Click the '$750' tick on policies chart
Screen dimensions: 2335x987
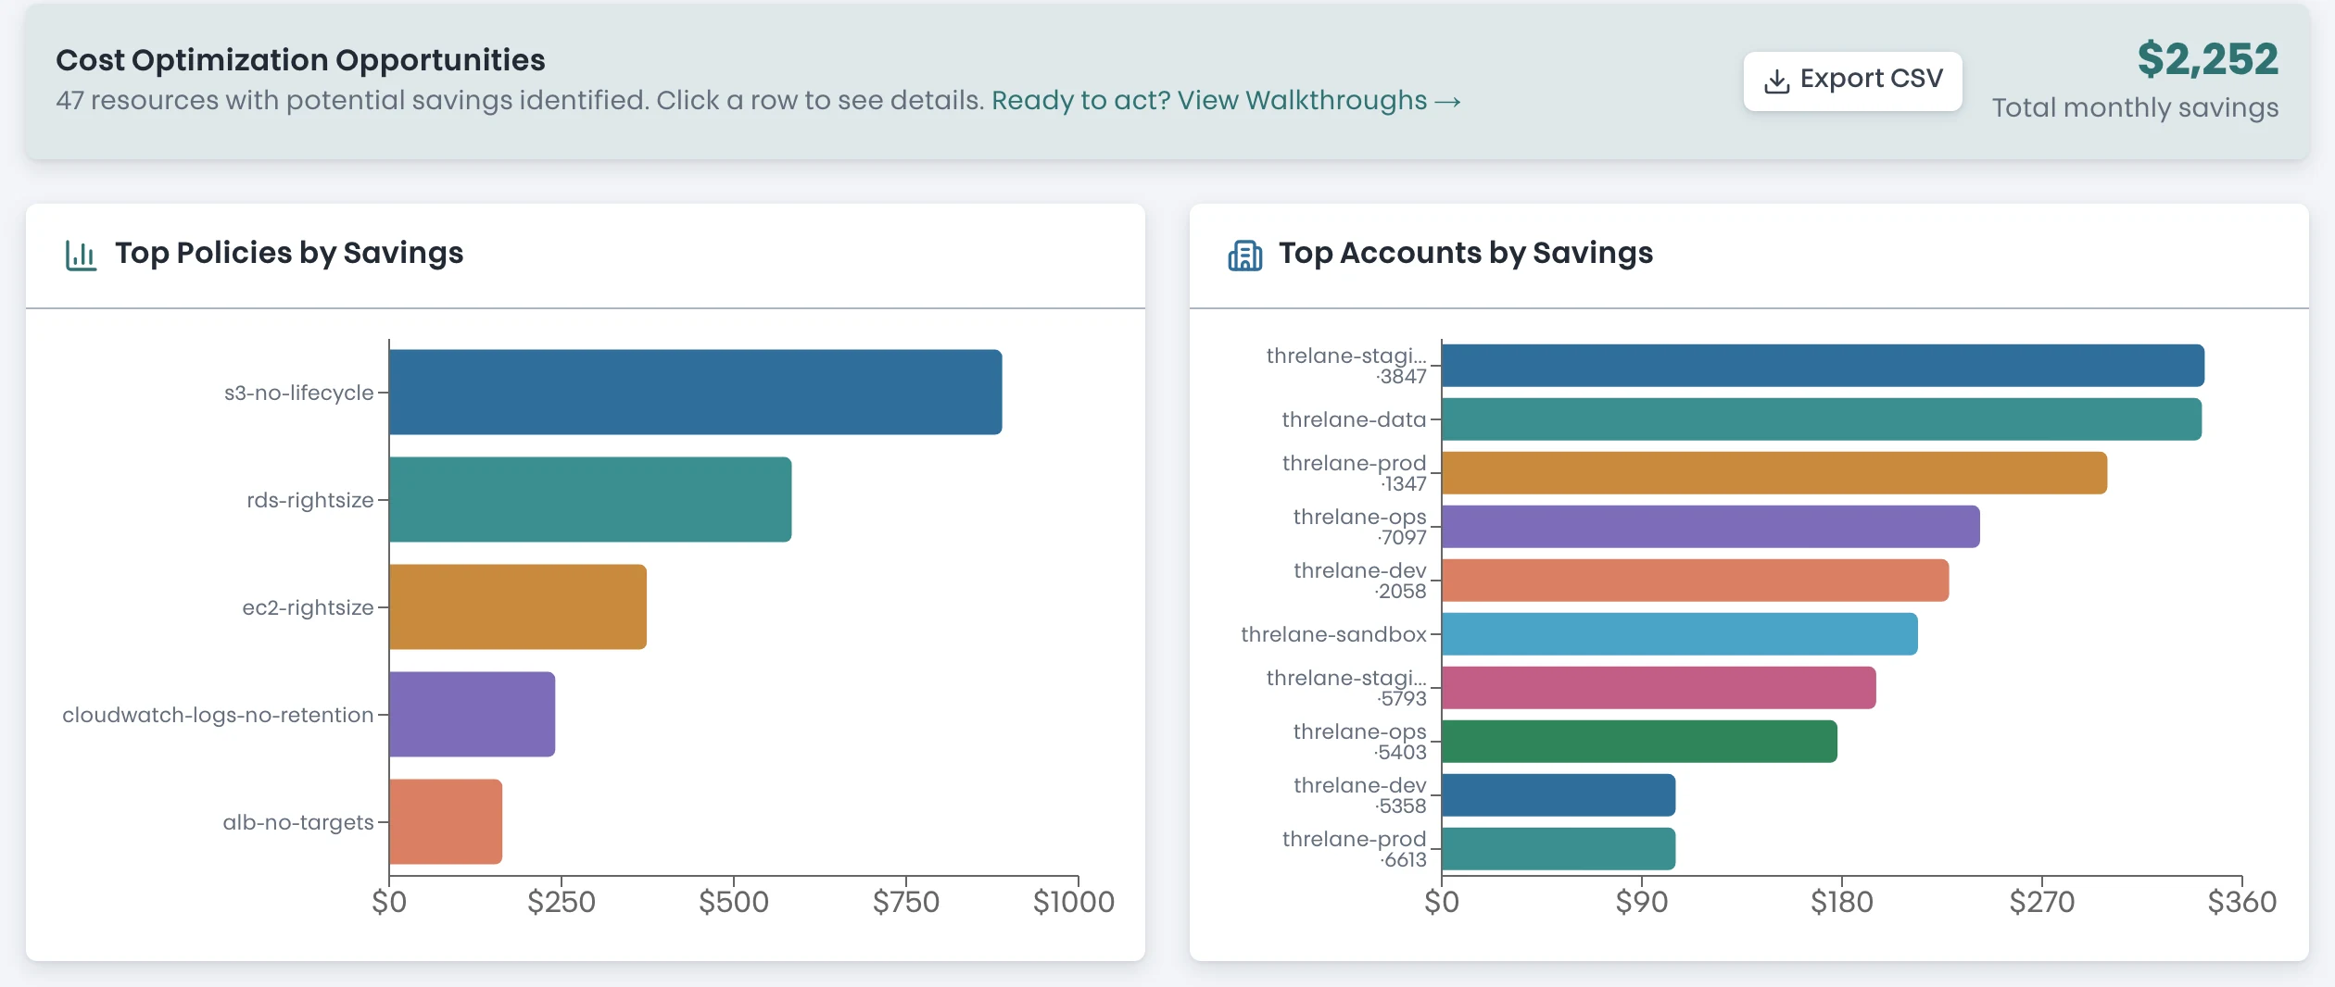(905, 902)
